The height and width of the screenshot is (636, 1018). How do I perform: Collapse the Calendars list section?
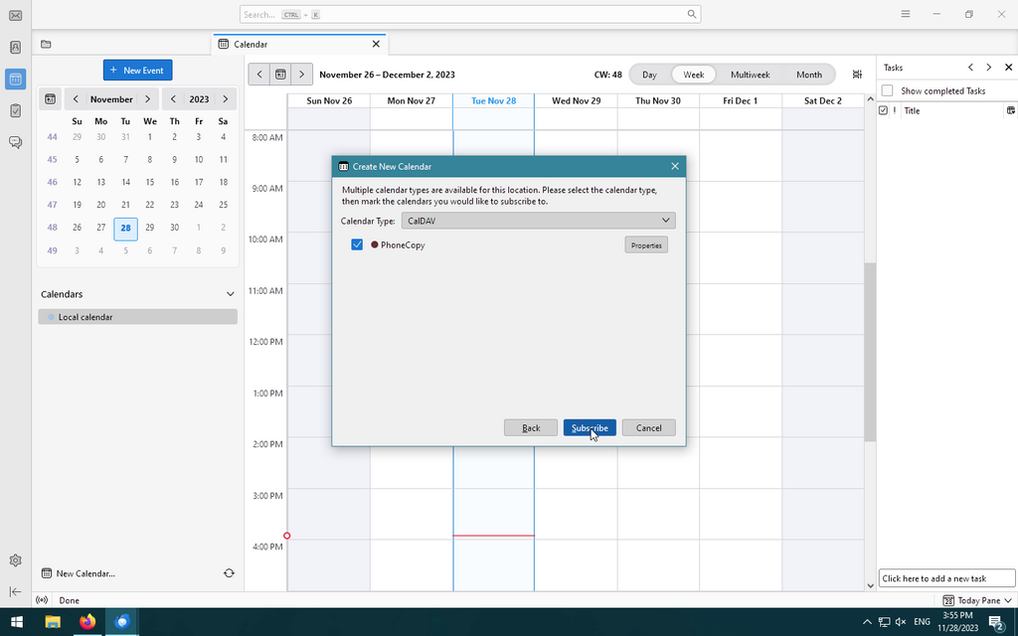click(x=231, y=294)
